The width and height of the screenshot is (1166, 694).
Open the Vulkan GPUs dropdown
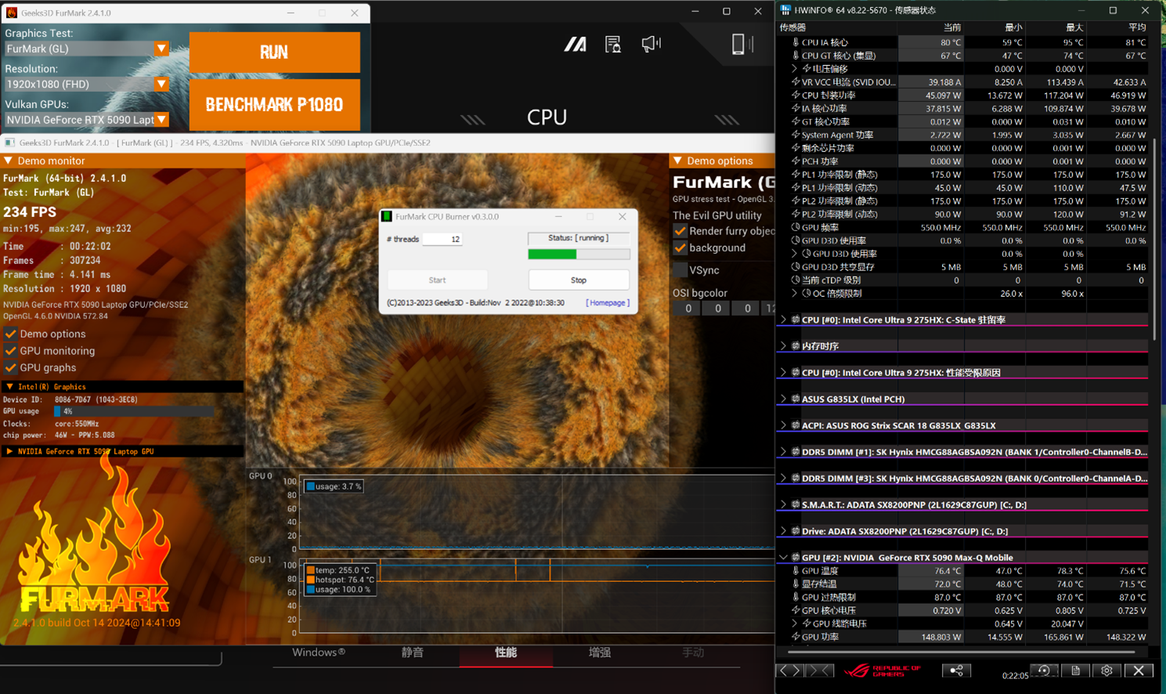(161, 120)
